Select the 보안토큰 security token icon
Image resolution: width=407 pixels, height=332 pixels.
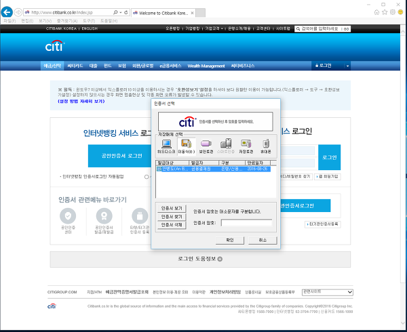coord(206,146)
